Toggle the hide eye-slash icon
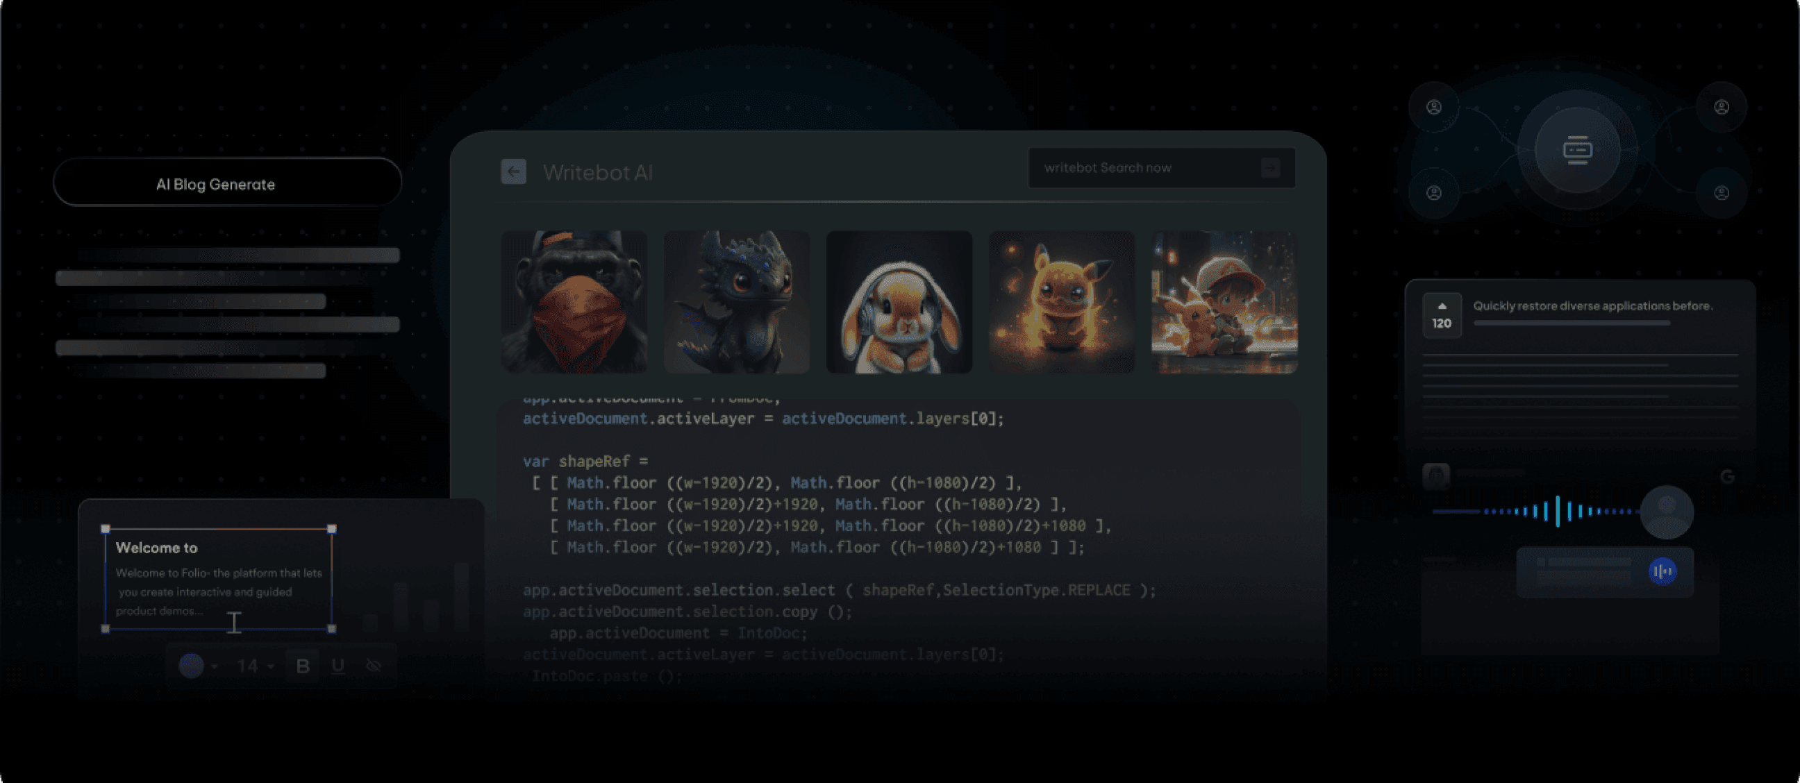The image size is (1800, 783). point(374,666)
